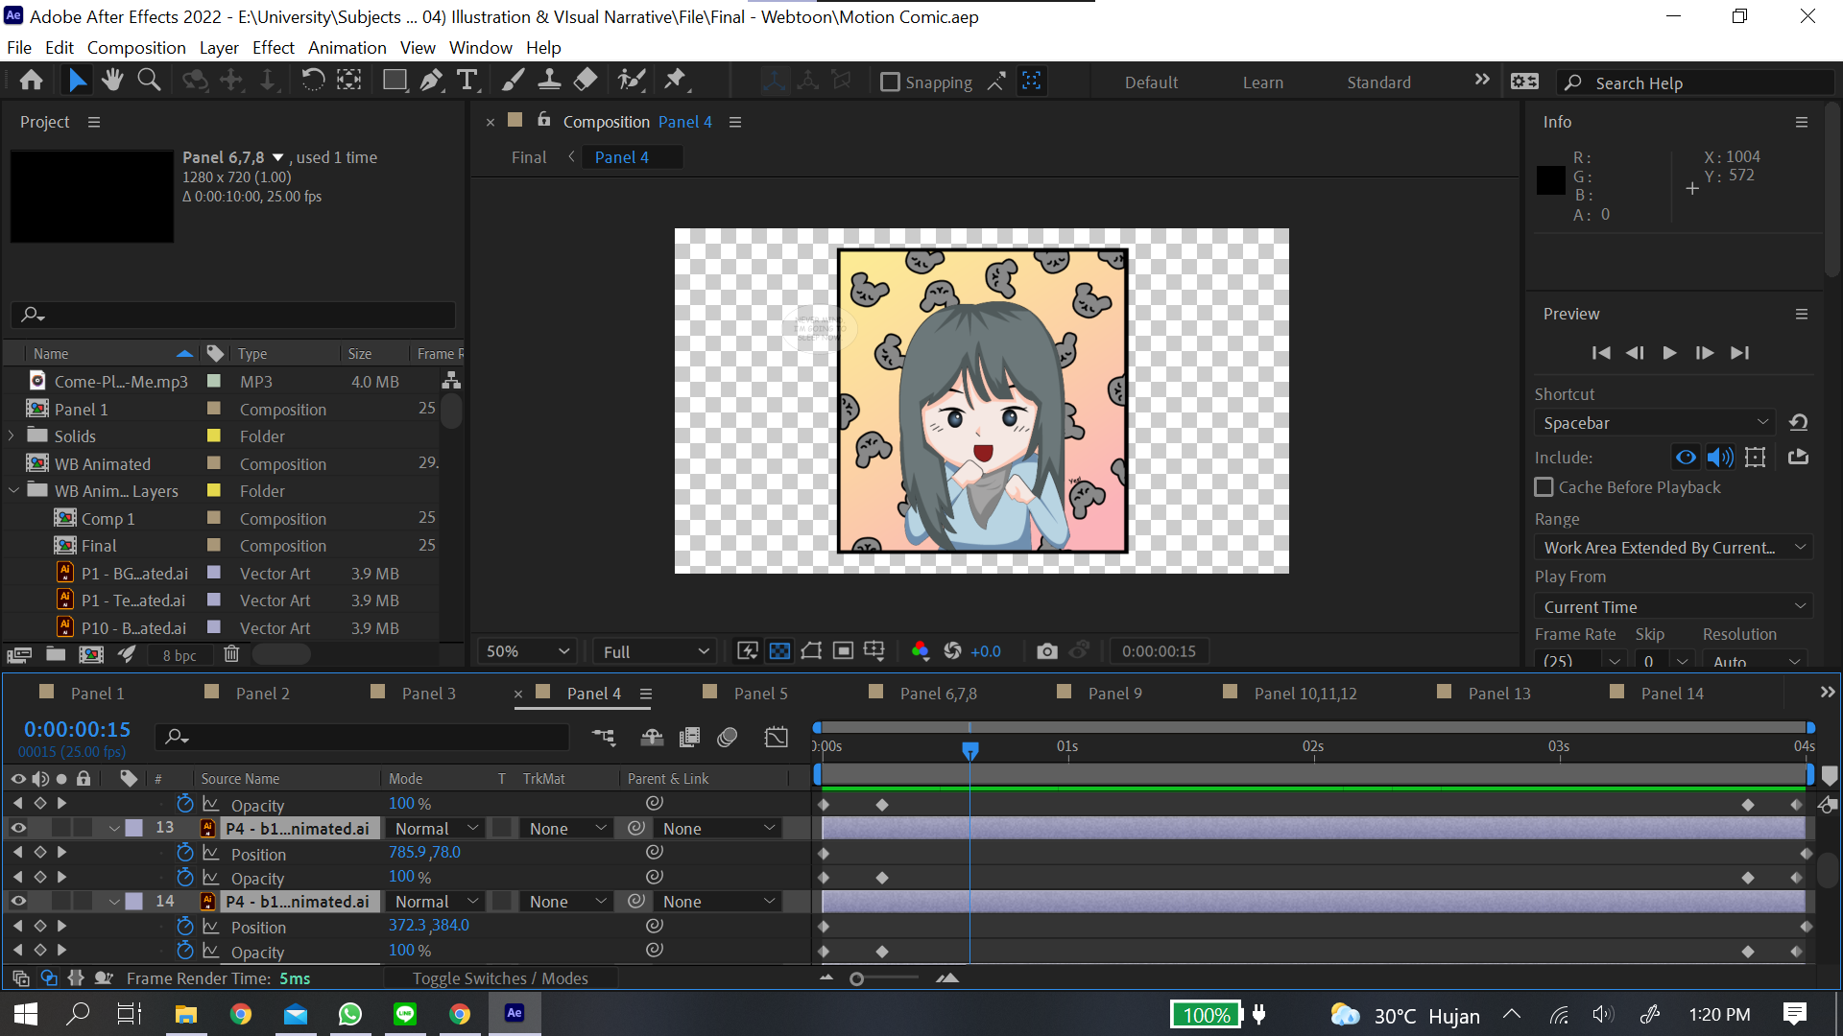Open the Full resolution dropdown
Screen dimensions: 1843x1036
point(655,651)
